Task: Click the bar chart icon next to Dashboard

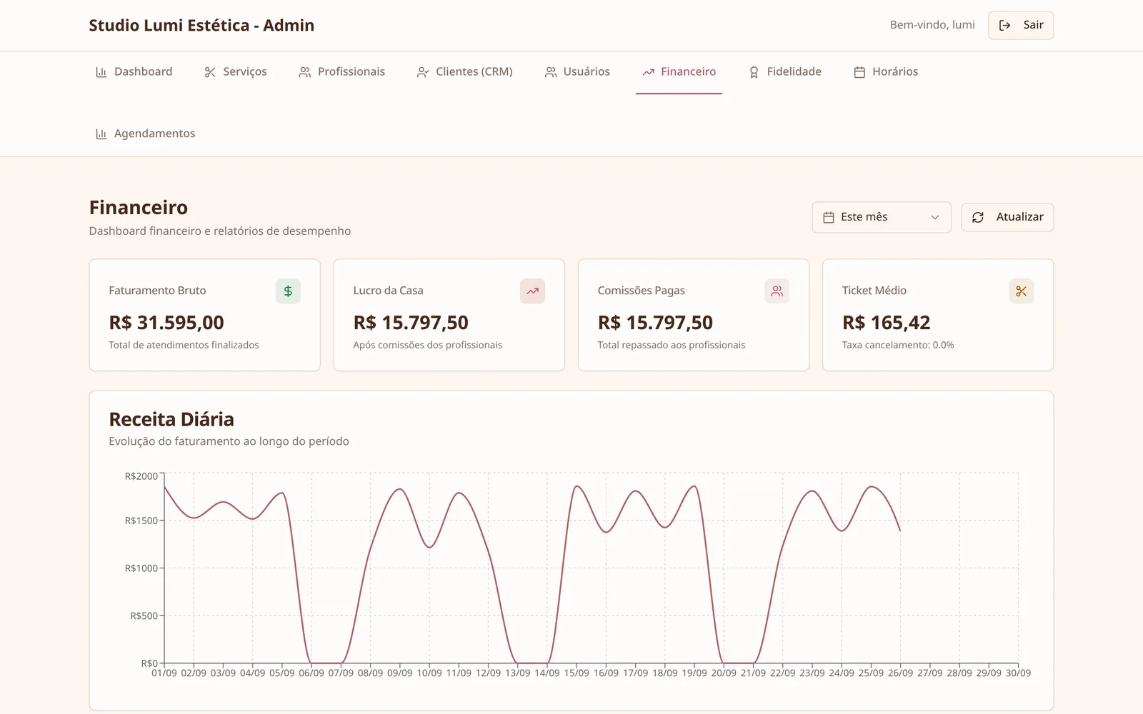Action: (x=101, y=72)
